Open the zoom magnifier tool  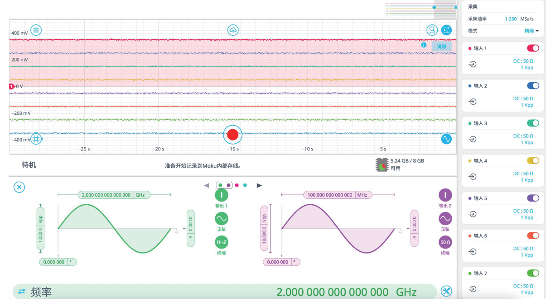click(432, 30)
